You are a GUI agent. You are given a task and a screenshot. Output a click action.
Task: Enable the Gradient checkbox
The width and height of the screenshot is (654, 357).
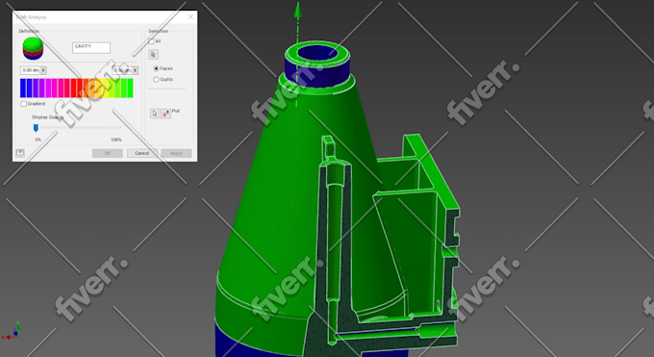(24, 104)
